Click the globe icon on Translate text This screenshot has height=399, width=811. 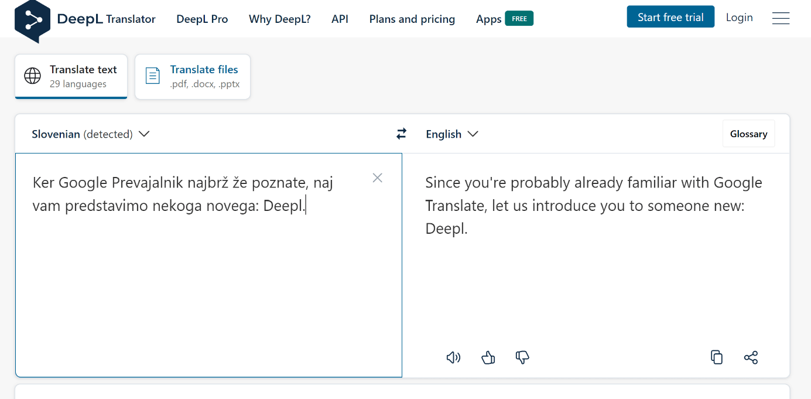33,76
